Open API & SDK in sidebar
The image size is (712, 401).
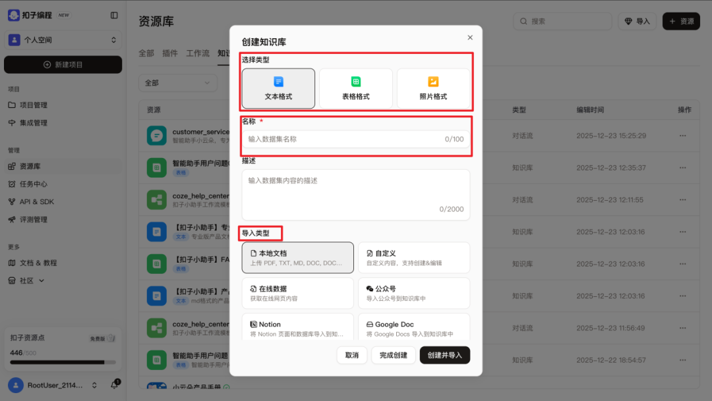pos(63,202)
